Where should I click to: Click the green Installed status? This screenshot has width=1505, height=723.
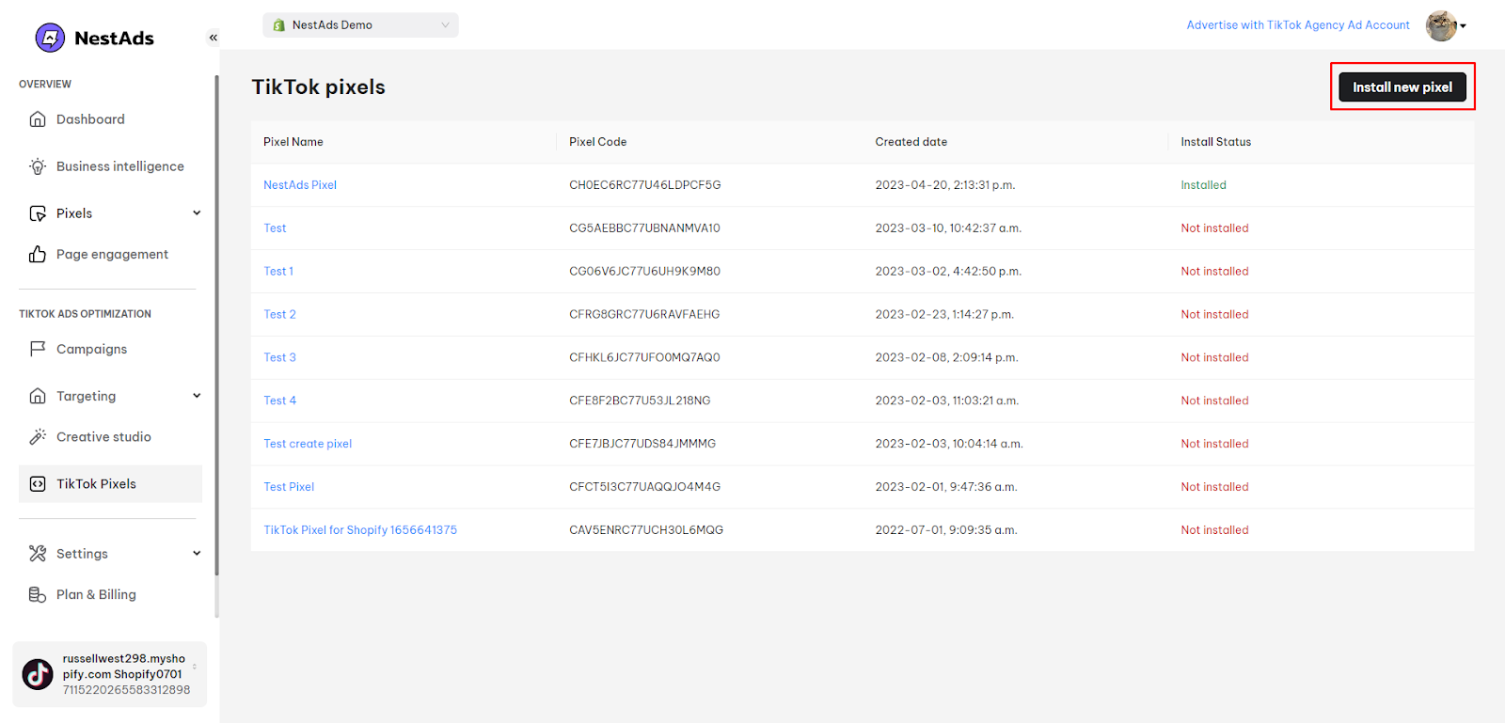point(1204,185)
